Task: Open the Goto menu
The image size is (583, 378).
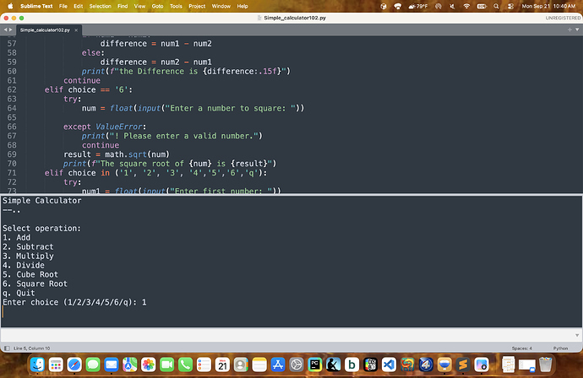Action: (x=158, y=6)
